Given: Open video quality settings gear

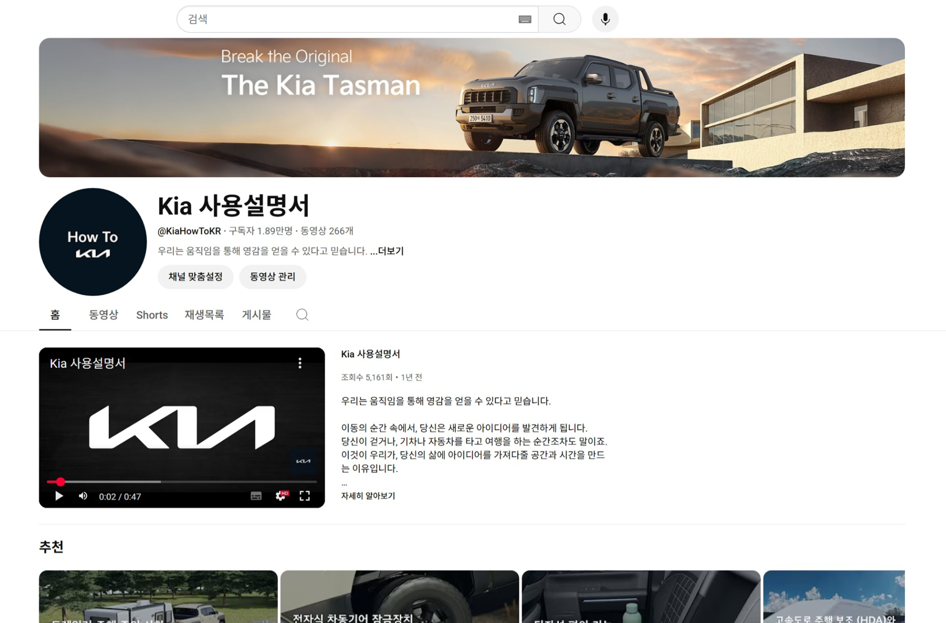Looking at the screenshot, I should coord(281,496).
